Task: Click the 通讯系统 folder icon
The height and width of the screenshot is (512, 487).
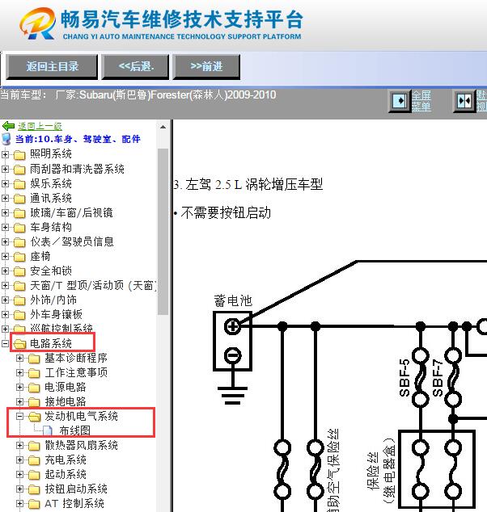Action: (19, 199)
